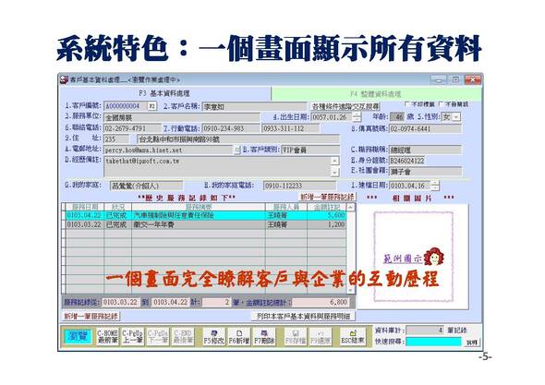Image resolution: width=545 pixels, height=385 pixels.
Task: Click the F9 restore icon button
Action: point(321,336)
